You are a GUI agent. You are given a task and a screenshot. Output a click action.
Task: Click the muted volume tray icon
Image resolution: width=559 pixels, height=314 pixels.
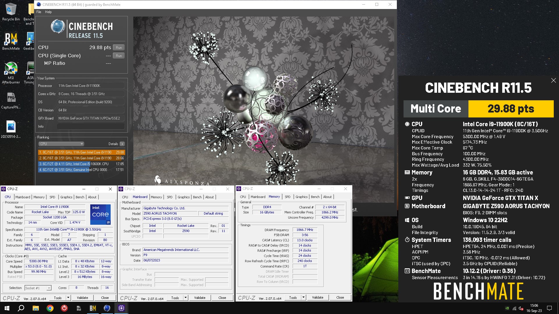pyautogui.click(x=521, y=308)
